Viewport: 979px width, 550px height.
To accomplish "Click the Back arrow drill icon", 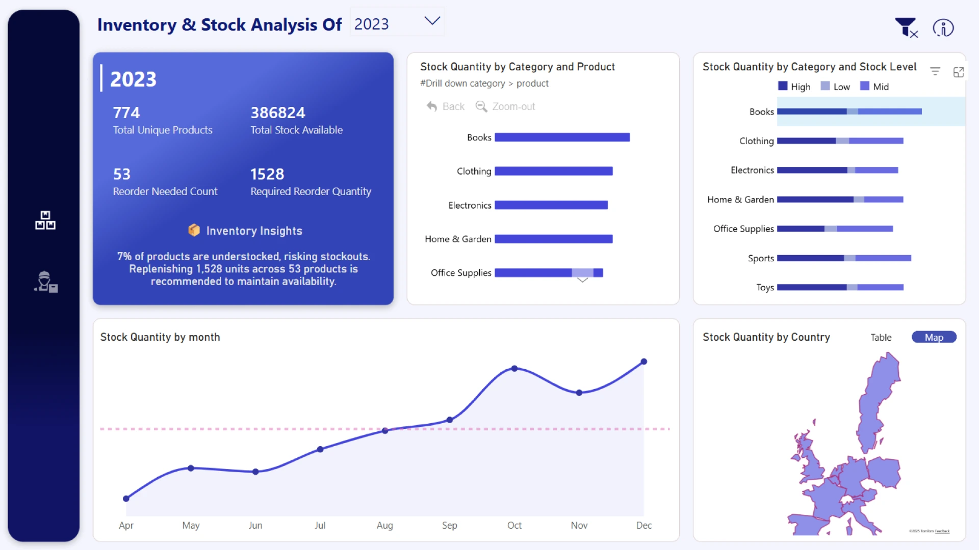I will coord(432,106).
